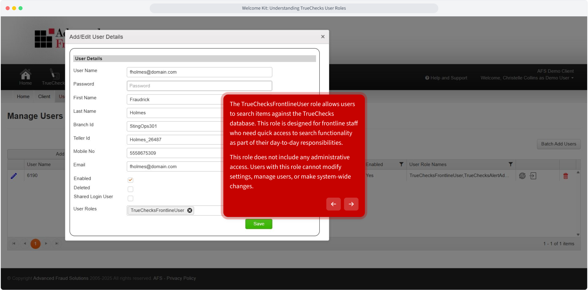Go to previous page of users
Viewport: 588px width, 290px height.
[x=25, y=244]
